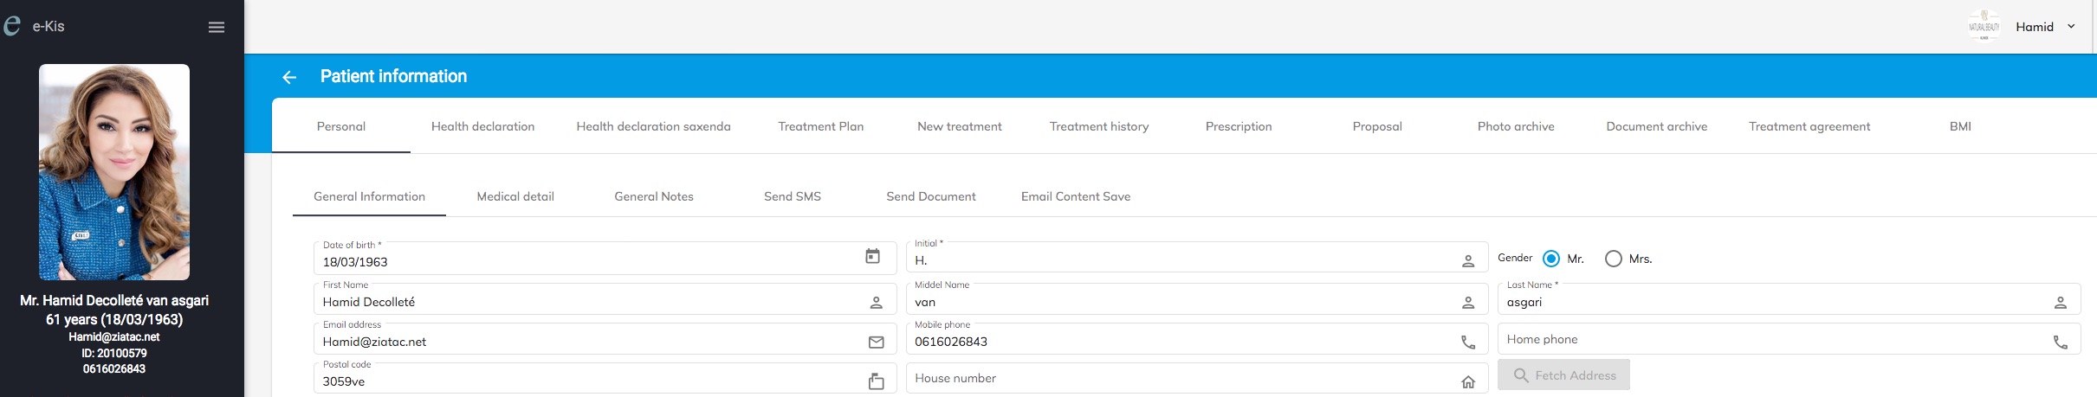Click the Postal code input field

(x=605, y=378)
